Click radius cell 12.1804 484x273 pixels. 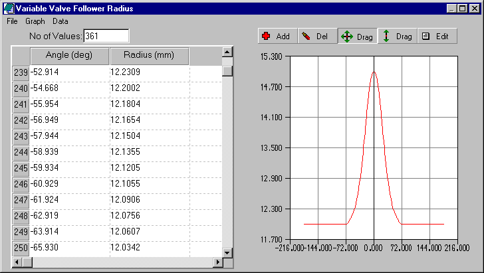click(150, 105)
